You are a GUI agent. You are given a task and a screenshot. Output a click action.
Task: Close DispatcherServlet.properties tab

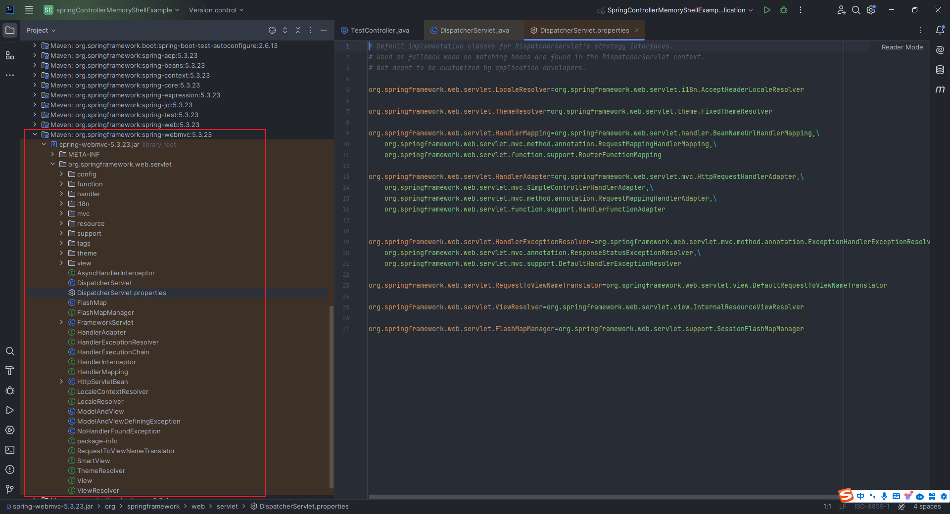[637, 30]
